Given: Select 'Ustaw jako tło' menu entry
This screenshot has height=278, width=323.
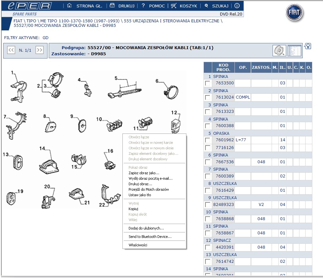Looking at the screenshot, I should (154, 195).
